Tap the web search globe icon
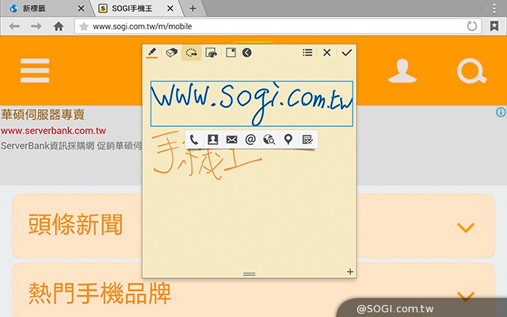 (269, 139)
